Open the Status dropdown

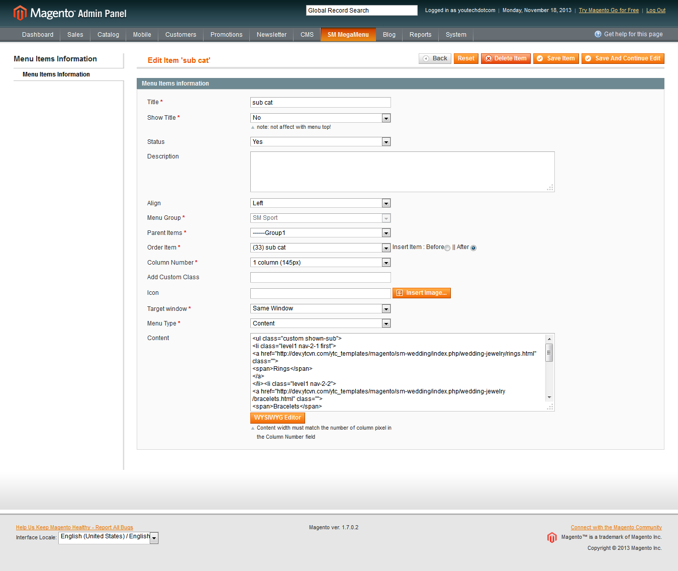click(x=321, y=142)
